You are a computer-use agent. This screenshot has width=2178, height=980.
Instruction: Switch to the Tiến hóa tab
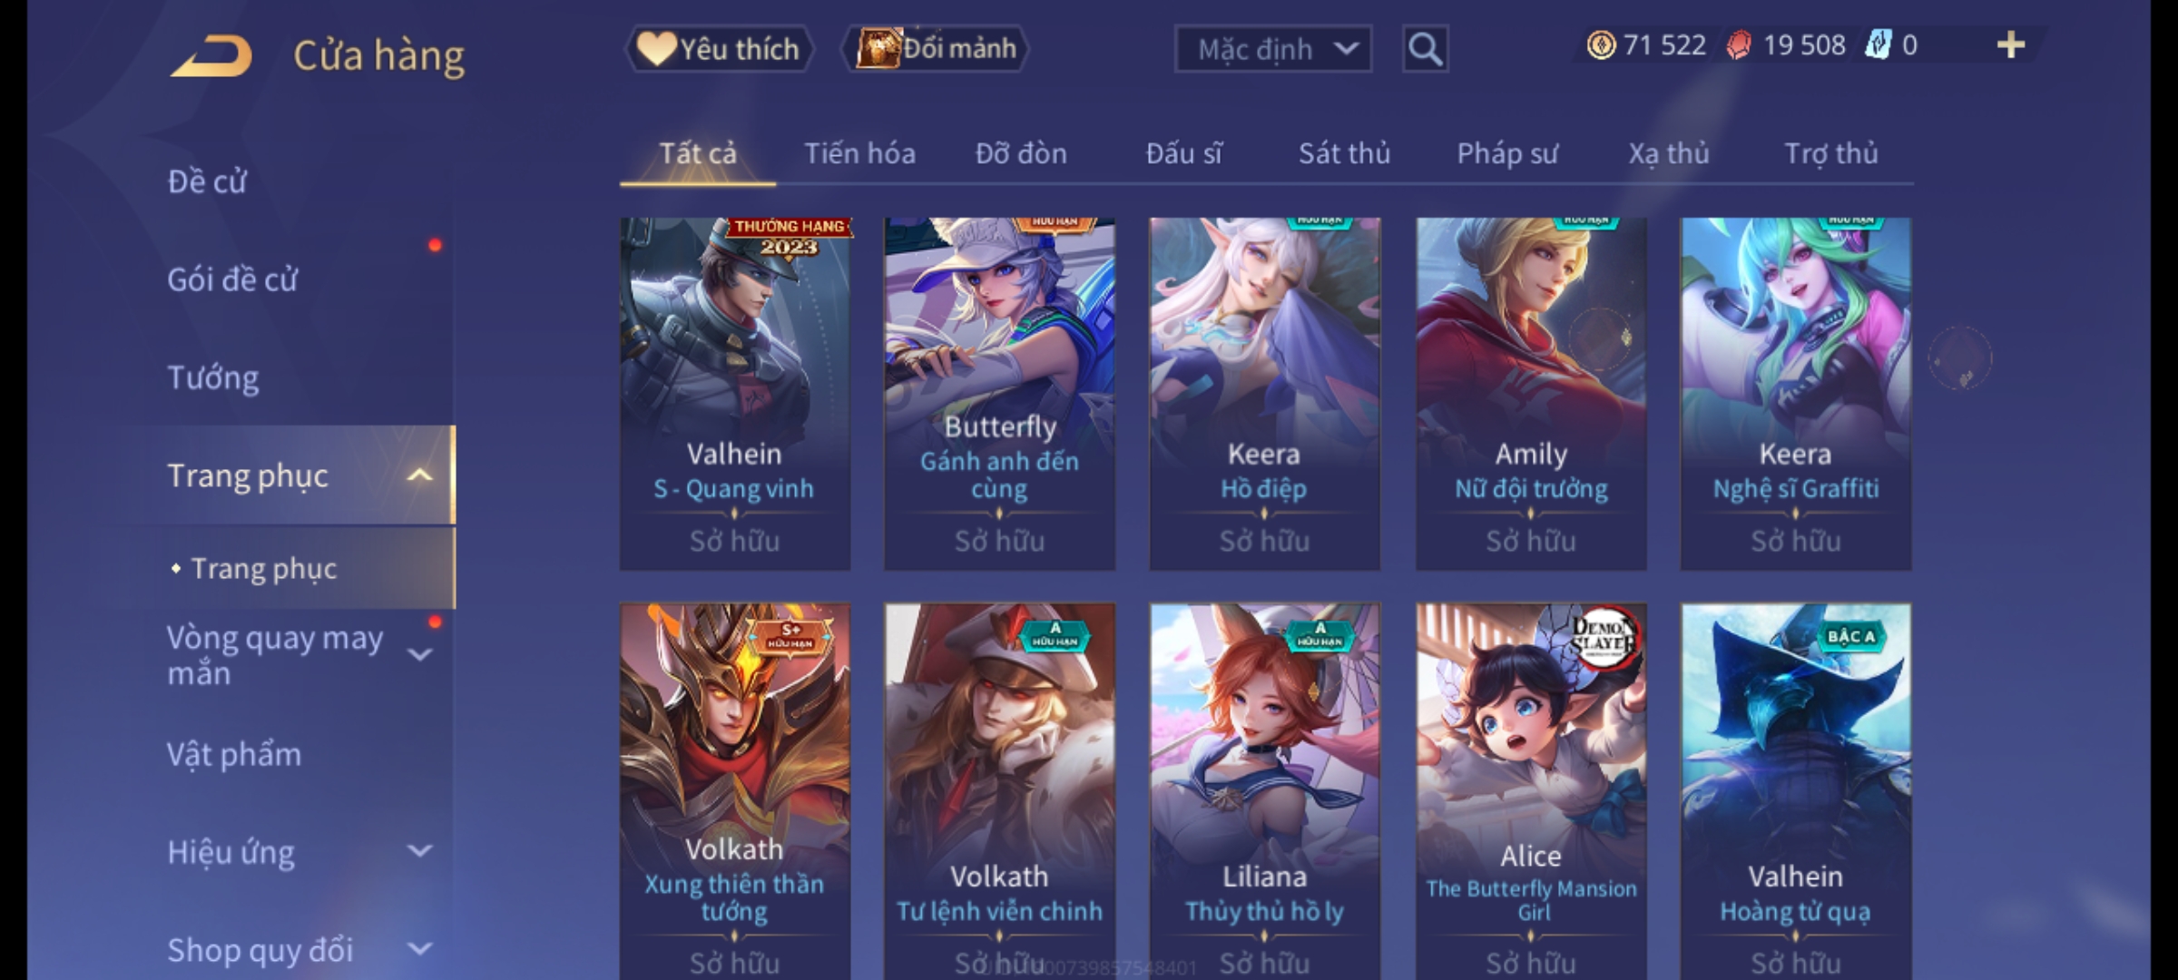pos(859,153)
